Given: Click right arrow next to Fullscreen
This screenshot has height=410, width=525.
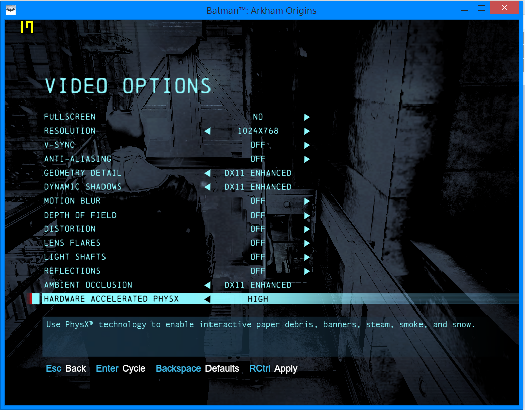Looking at the screenshot, I should [307, 117].
